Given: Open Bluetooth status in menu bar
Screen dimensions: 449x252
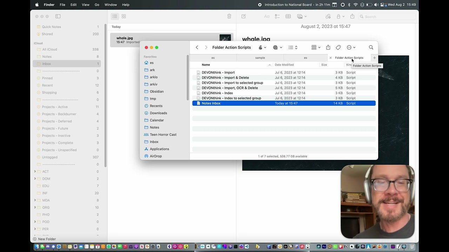Looking at the screenshot, I should click(349, 5).
